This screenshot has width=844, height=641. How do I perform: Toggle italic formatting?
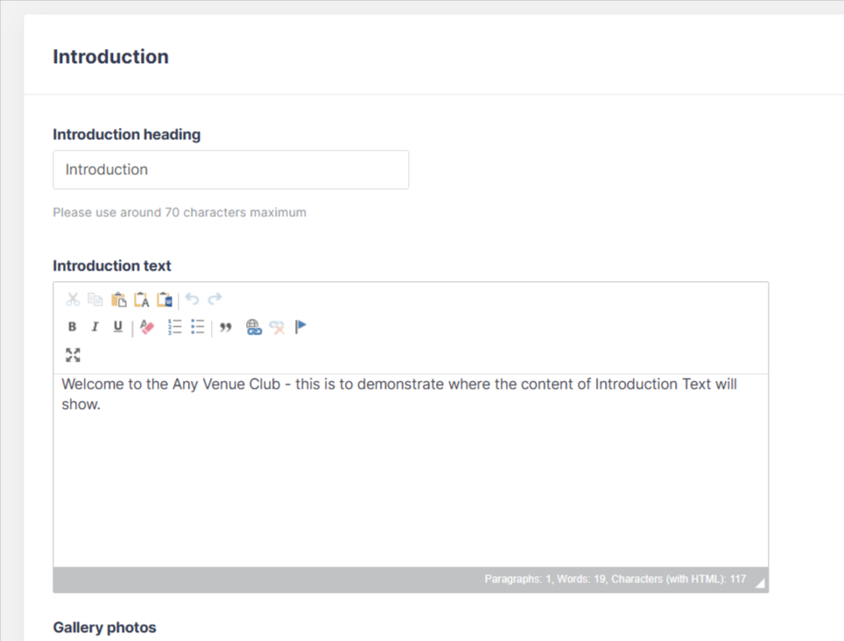point(95,328)
